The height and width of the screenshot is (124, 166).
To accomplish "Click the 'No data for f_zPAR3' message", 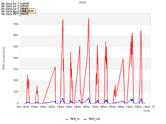I will [15, 14].
